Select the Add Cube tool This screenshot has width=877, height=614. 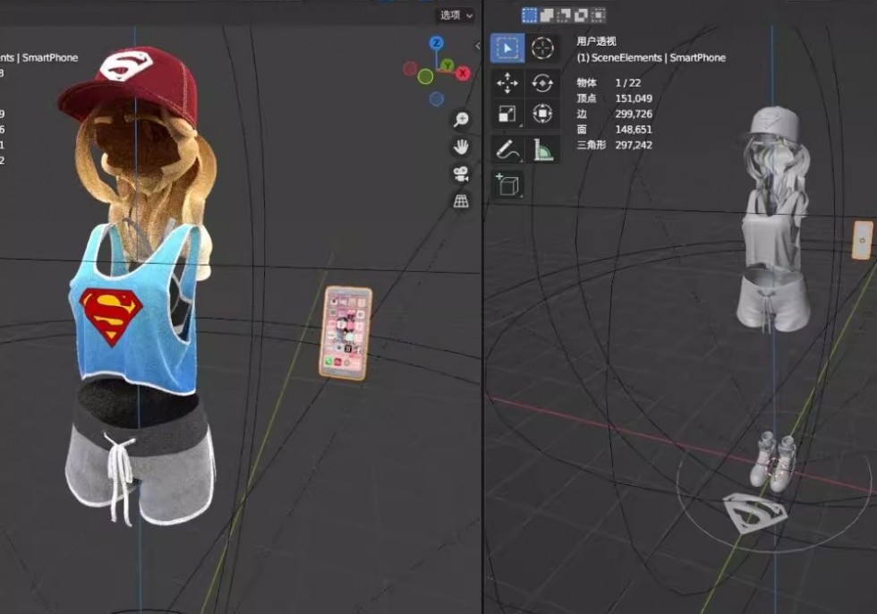tap(507, 184)
